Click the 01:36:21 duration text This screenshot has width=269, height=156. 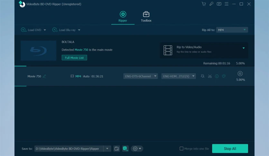97,76
